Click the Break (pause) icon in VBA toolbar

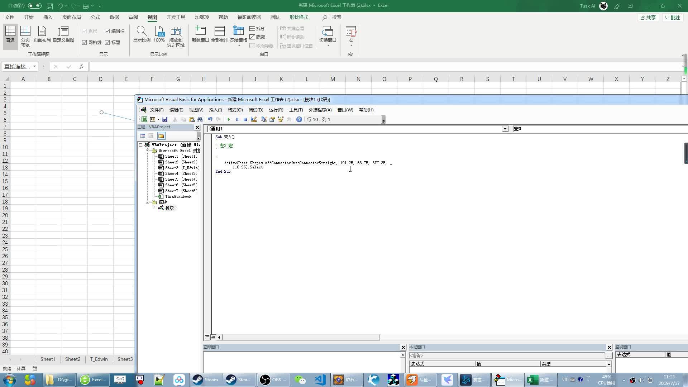click(237, 119)
